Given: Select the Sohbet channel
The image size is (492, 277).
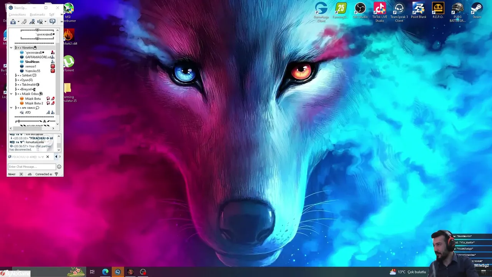Looking at the screenshot, I should (x=27, y=75).
